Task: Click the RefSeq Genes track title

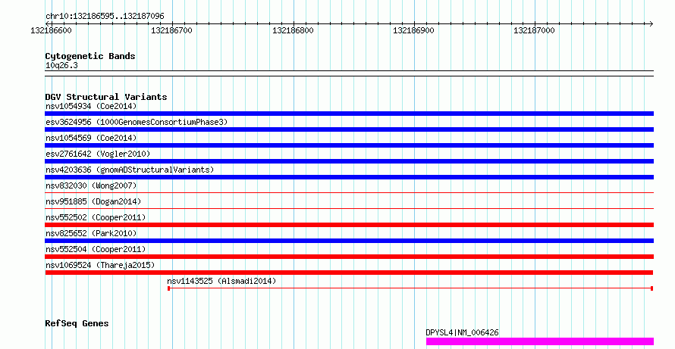Action: pos(77,323)
